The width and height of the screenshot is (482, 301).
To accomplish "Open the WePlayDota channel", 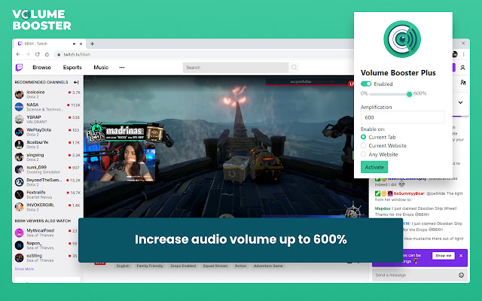I will (47, 132).
